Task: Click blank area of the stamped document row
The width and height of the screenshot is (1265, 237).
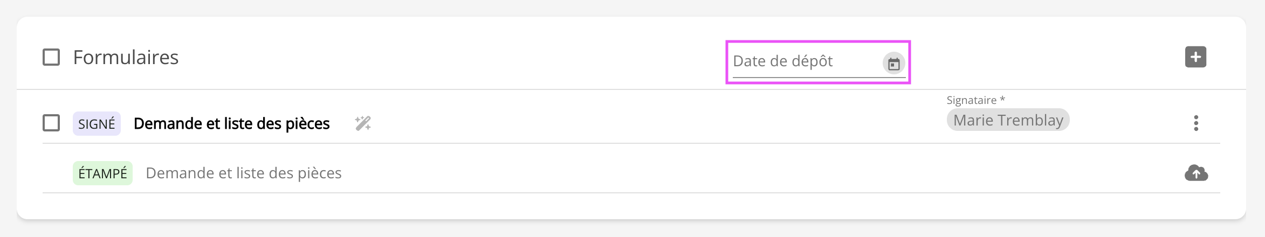Action: [x=701, y=173]
